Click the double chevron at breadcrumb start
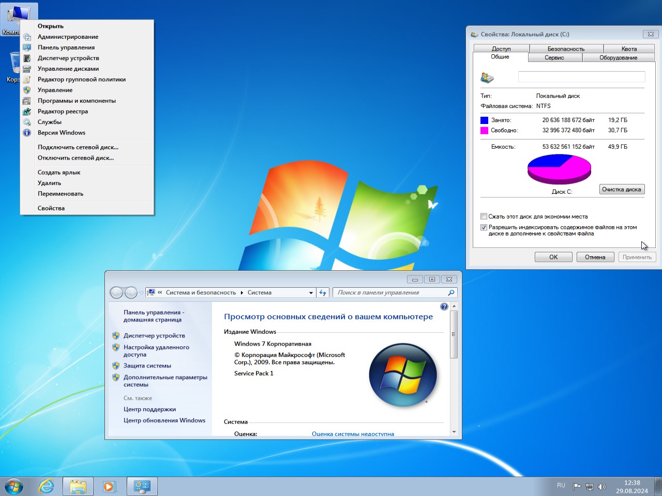The width and height of the screenshot is (662, 496). coord(160,292)
